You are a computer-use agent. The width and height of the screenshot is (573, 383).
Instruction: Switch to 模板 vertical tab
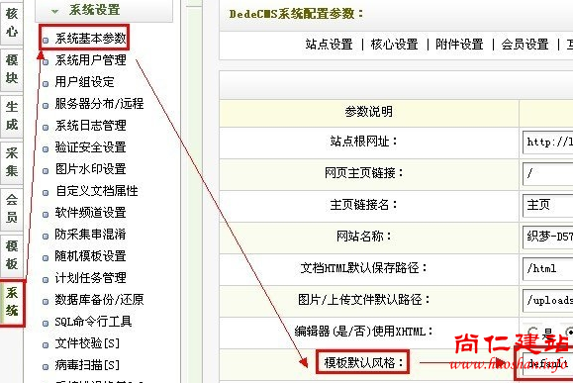click(x=12, y=255)
